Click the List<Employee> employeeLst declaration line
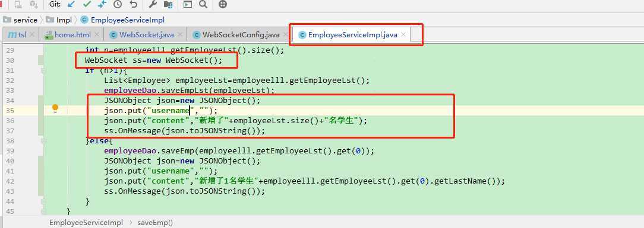Screen dimensions: 644x228 pos(237,80)
